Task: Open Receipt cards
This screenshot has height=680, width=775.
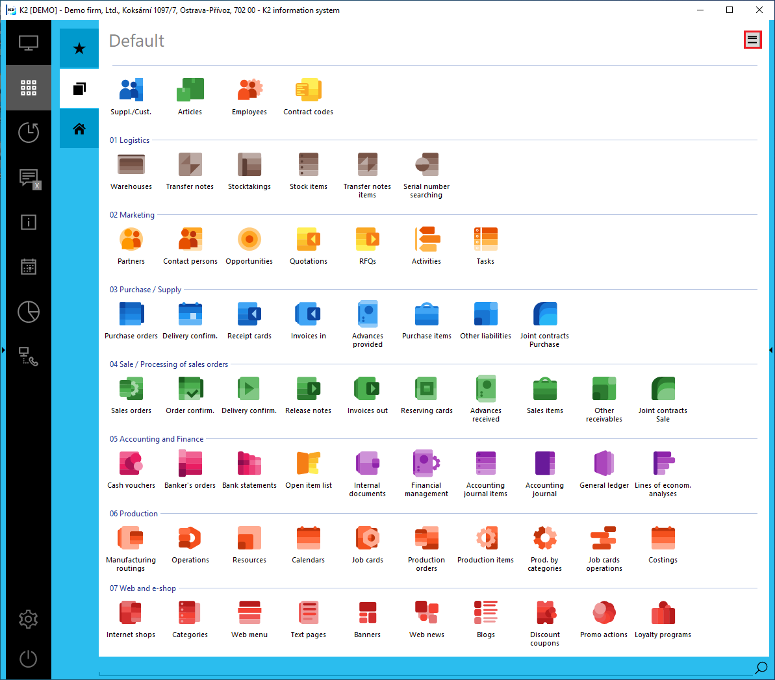Action: pos(249,321)
